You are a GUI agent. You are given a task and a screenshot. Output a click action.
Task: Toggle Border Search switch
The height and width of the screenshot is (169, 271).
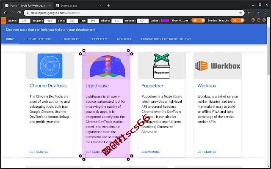(238, 21)
